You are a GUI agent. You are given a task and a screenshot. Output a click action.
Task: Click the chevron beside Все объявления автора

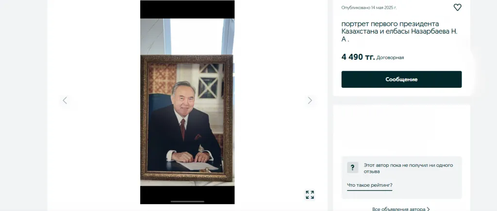coord(428,209)
